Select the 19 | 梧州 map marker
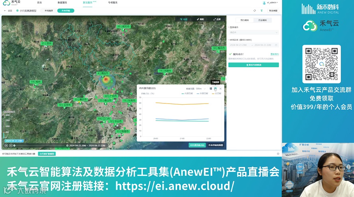The image size is (354, 197). click(36, 82)
